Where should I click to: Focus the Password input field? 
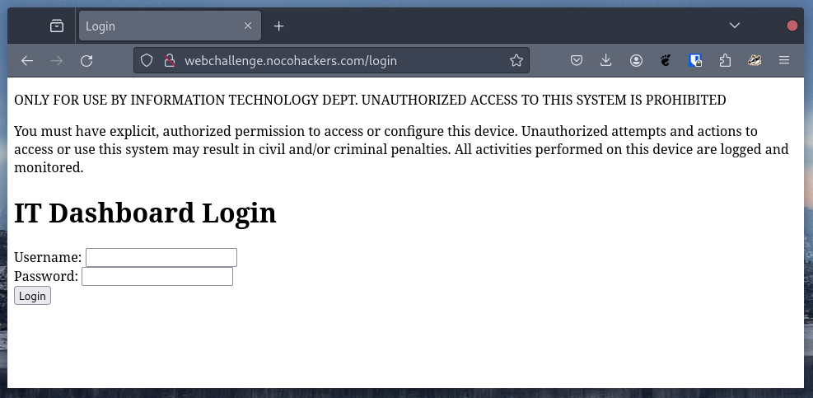point(157,277)
